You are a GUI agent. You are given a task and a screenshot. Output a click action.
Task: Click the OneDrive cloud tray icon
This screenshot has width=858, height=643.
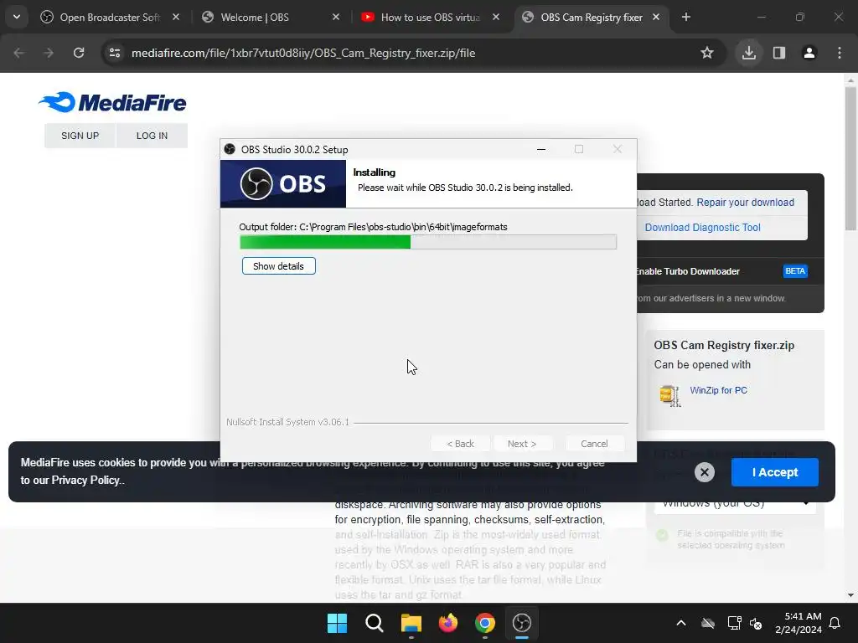coord(708,623)
